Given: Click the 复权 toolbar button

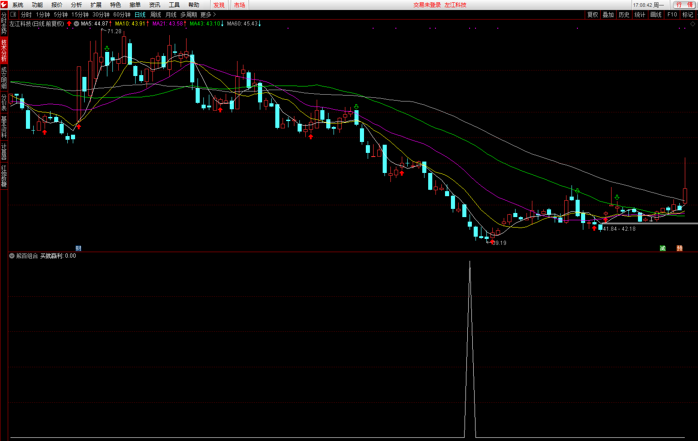Looking at the screenshot, I should pyautogui.click(x=592, y=15).
